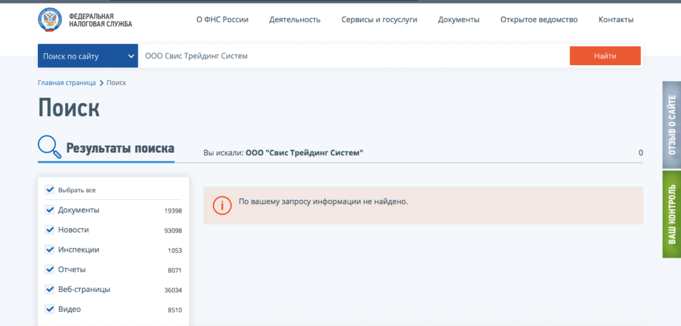Image resolution: width=681 pixels, height=326 pixels.
Task: Click the breadcrumb chevron after Главная страница
Action: coord(102,82)
